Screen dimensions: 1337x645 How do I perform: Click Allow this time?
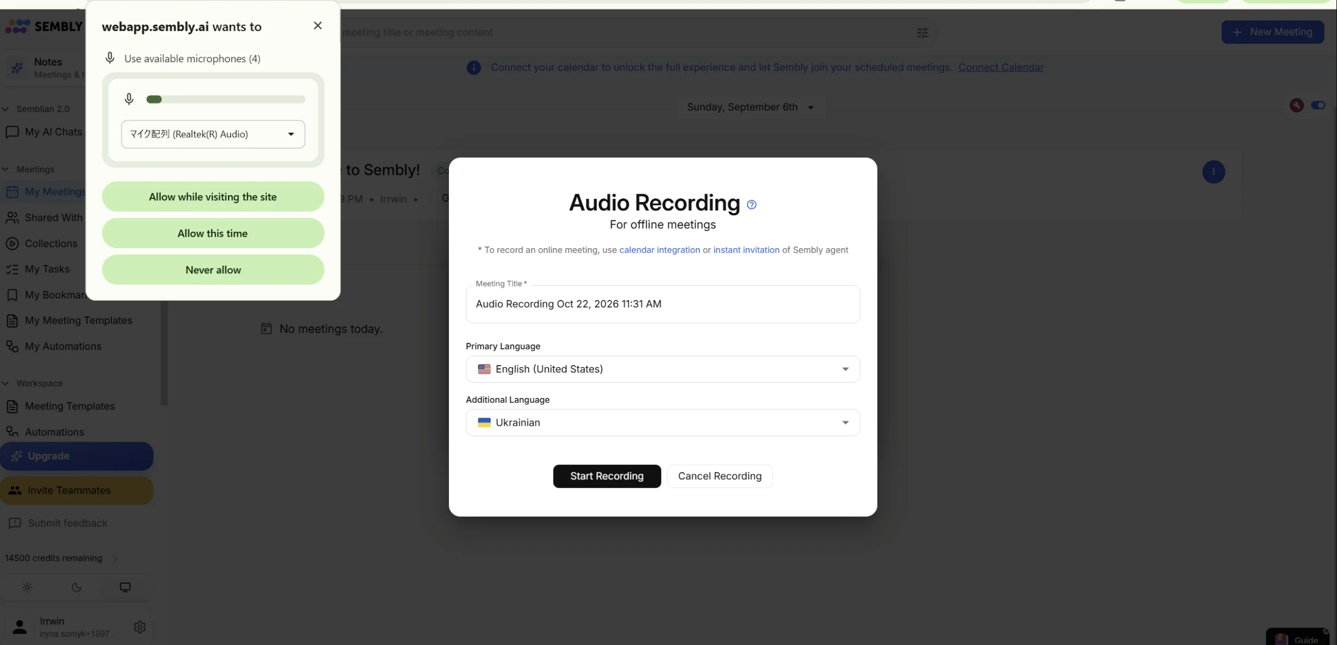pos(213,233)
